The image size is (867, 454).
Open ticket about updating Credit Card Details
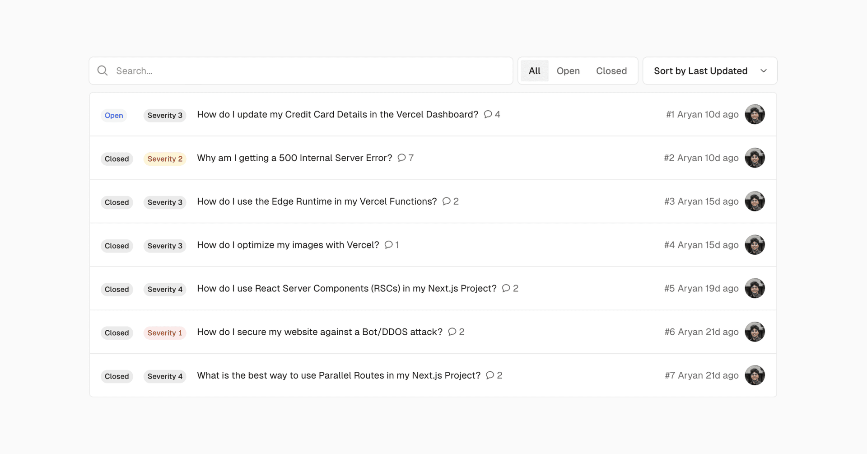(x=337, y=115)
